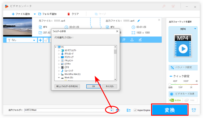The width and height of the screenshot is (203, 118).
Task: Select ミュージック in folder tree
Action: (x=69, y=71)
